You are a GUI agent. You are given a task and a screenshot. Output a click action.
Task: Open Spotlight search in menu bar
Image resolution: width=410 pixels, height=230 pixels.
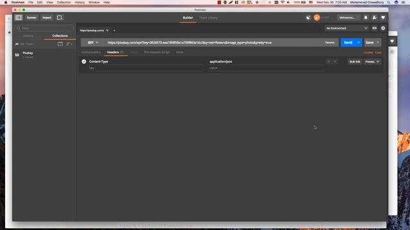(389, 3)
